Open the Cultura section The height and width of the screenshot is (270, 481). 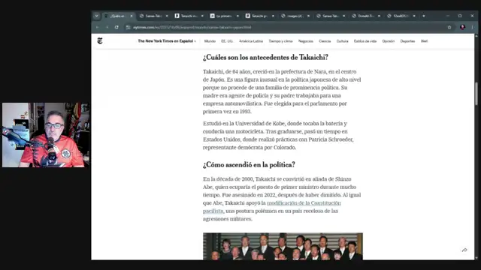tap(343, 41)
